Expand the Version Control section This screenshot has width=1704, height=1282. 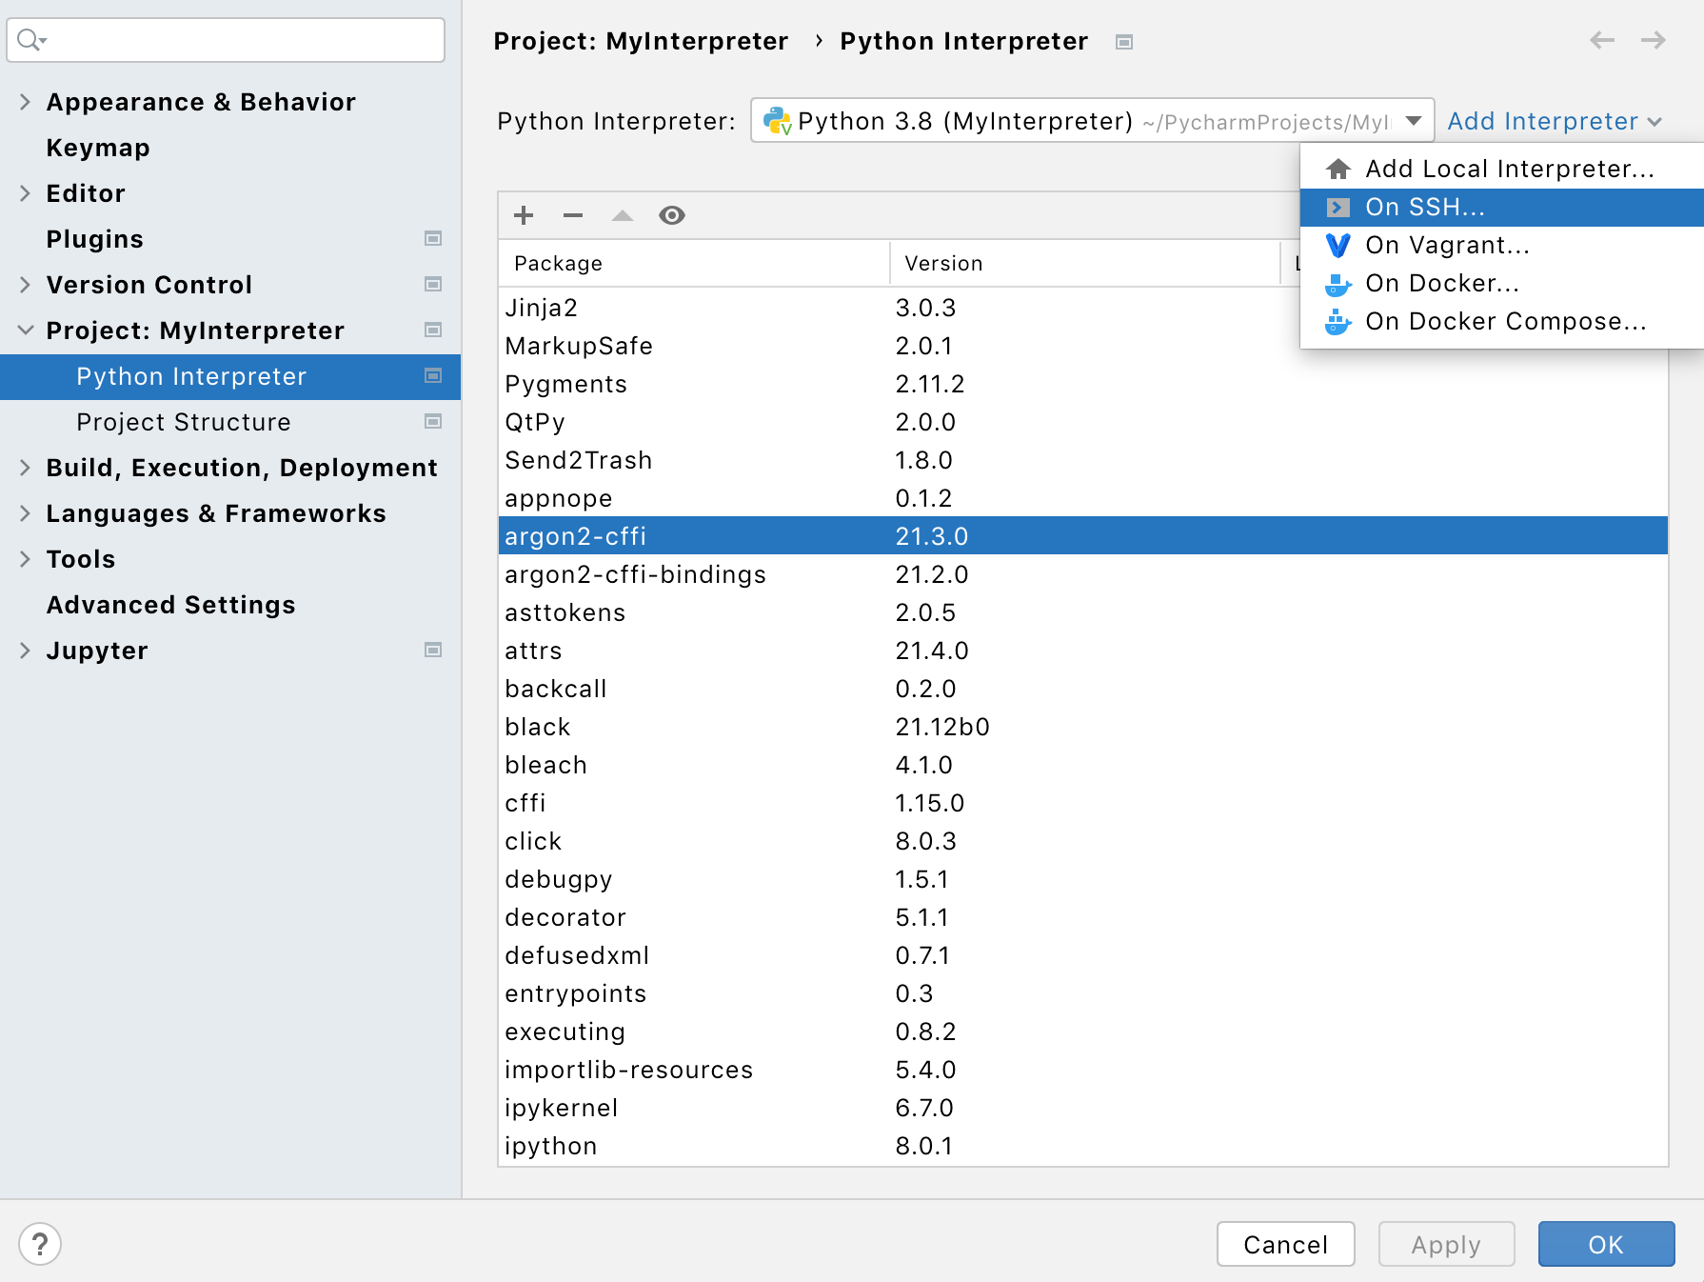point(25,284)
